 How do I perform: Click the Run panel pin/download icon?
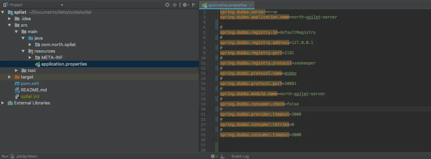222,156
